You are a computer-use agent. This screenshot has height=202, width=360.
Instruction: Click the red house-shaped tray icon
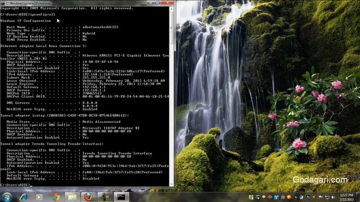coord(270,197)
